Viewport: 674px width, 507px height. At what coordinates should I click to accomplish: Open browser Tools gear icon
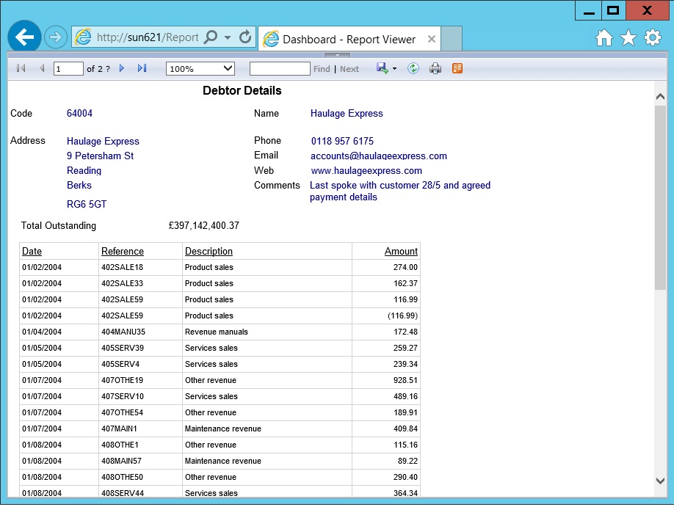[x=652, y=38]
